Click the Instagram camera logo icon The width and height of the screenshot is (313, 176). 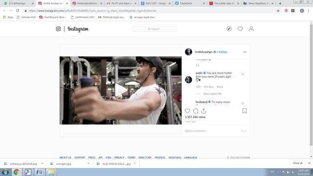[58, 29]
